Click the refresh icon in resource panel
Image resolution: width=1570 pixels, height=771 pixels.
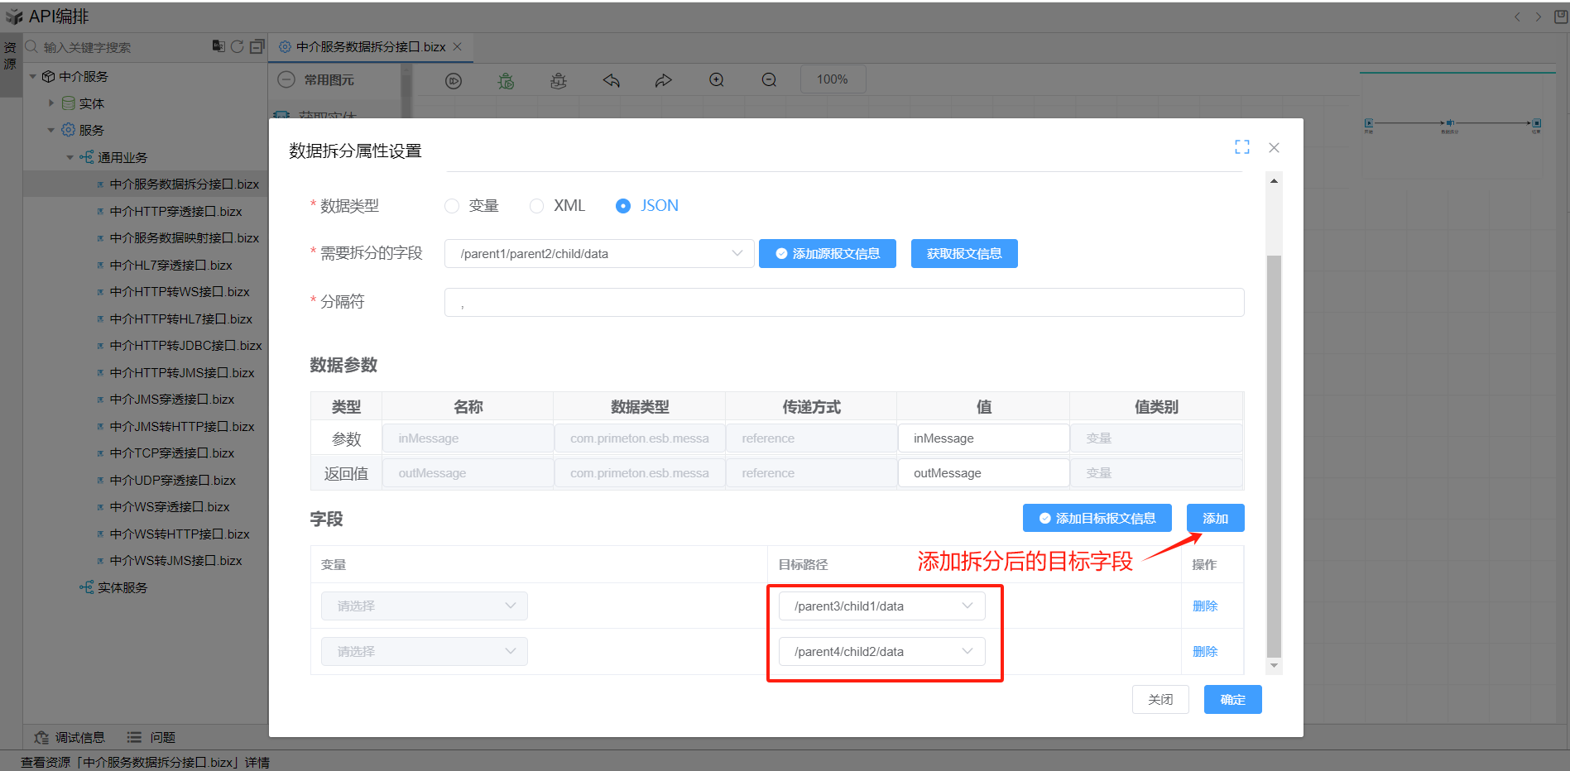coord(238,46)
